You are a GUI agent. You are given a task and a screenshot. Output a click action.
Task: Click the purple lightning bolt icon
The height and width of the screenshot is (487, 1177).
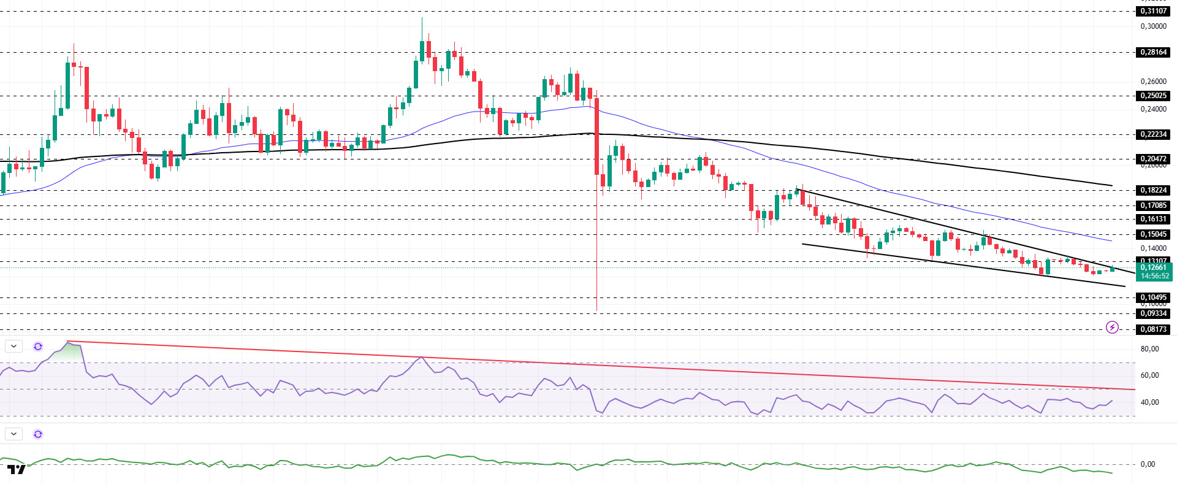(x=1112, y=328)
